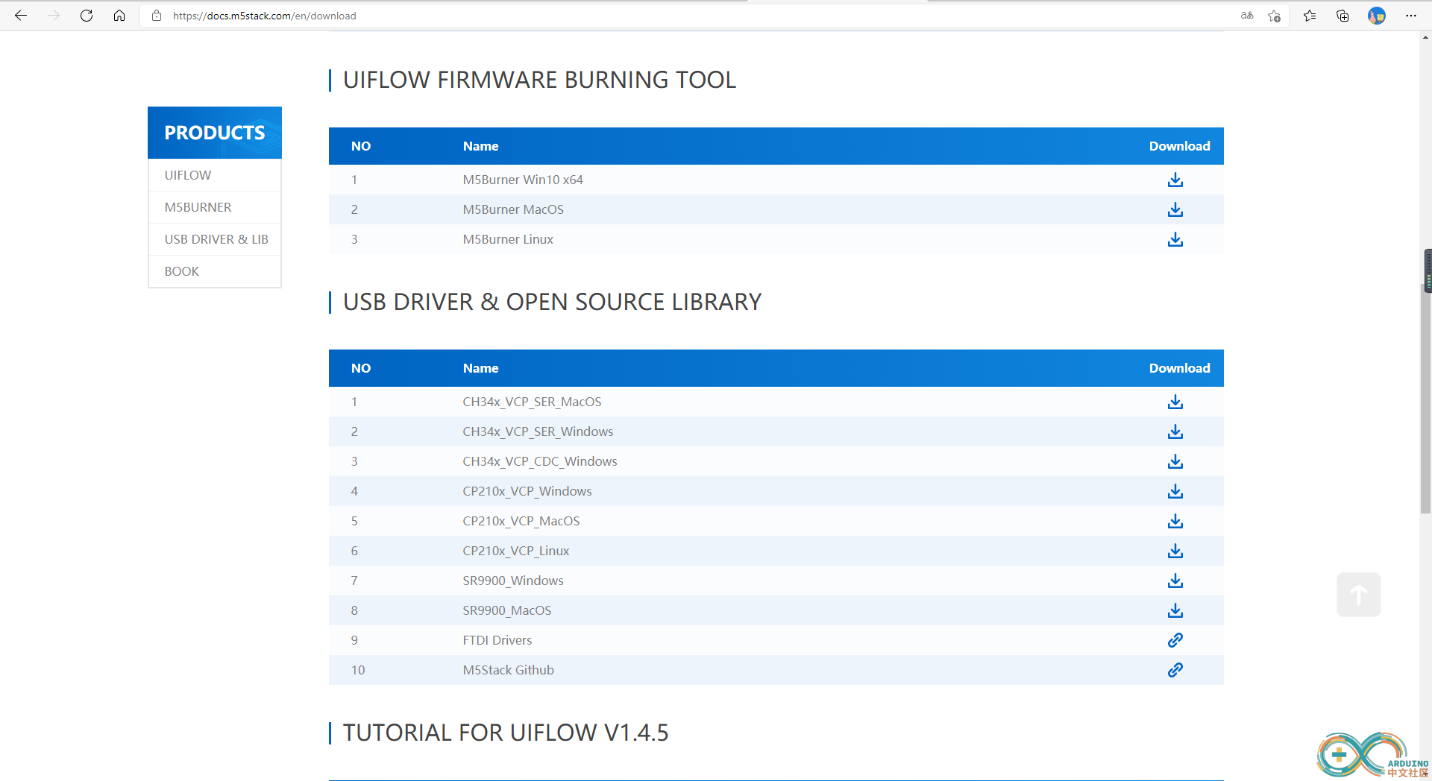Click CP210x_VCP_Windows name text
This screenshot has height=781, width=1432.
tap(527, 491)
